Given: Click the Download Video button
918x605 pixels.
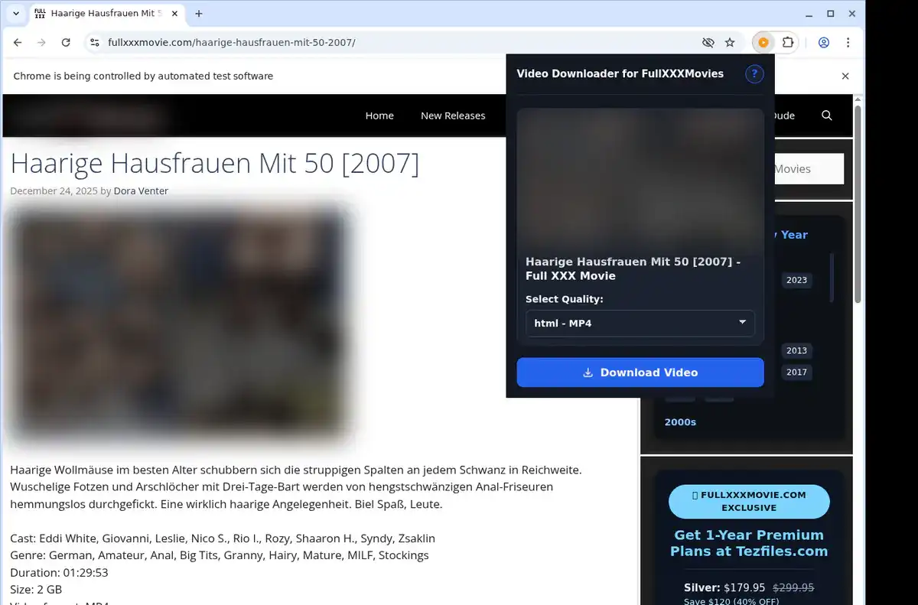Looking at the screenshot, I should click(640, 372).
